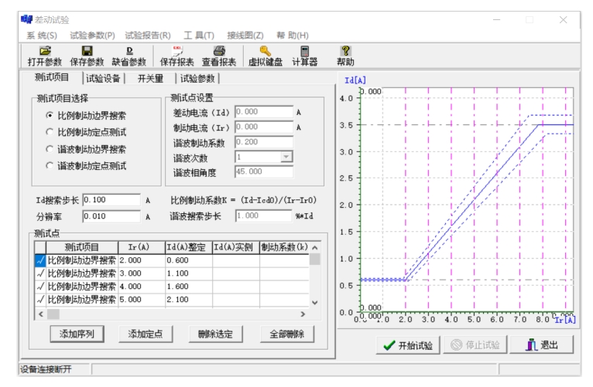Open the 试验参数(P) menu
The width and height of the screenshot is (593, 387).
pyautogui.click(x=92, y=36)
